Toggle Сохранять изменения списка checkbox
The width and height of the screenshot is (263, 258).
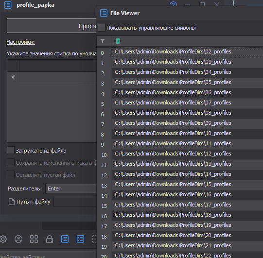[x=11, y=162]
